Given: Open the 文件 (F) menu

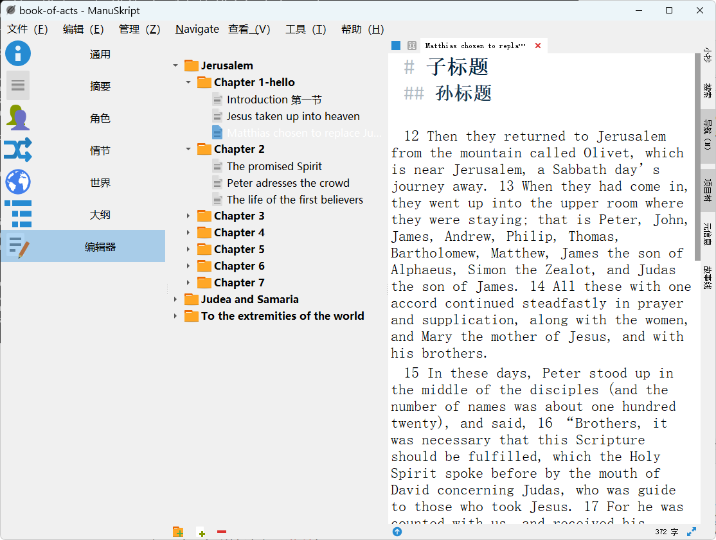Looking at the screenshot, I should click(x=28, y=29).
